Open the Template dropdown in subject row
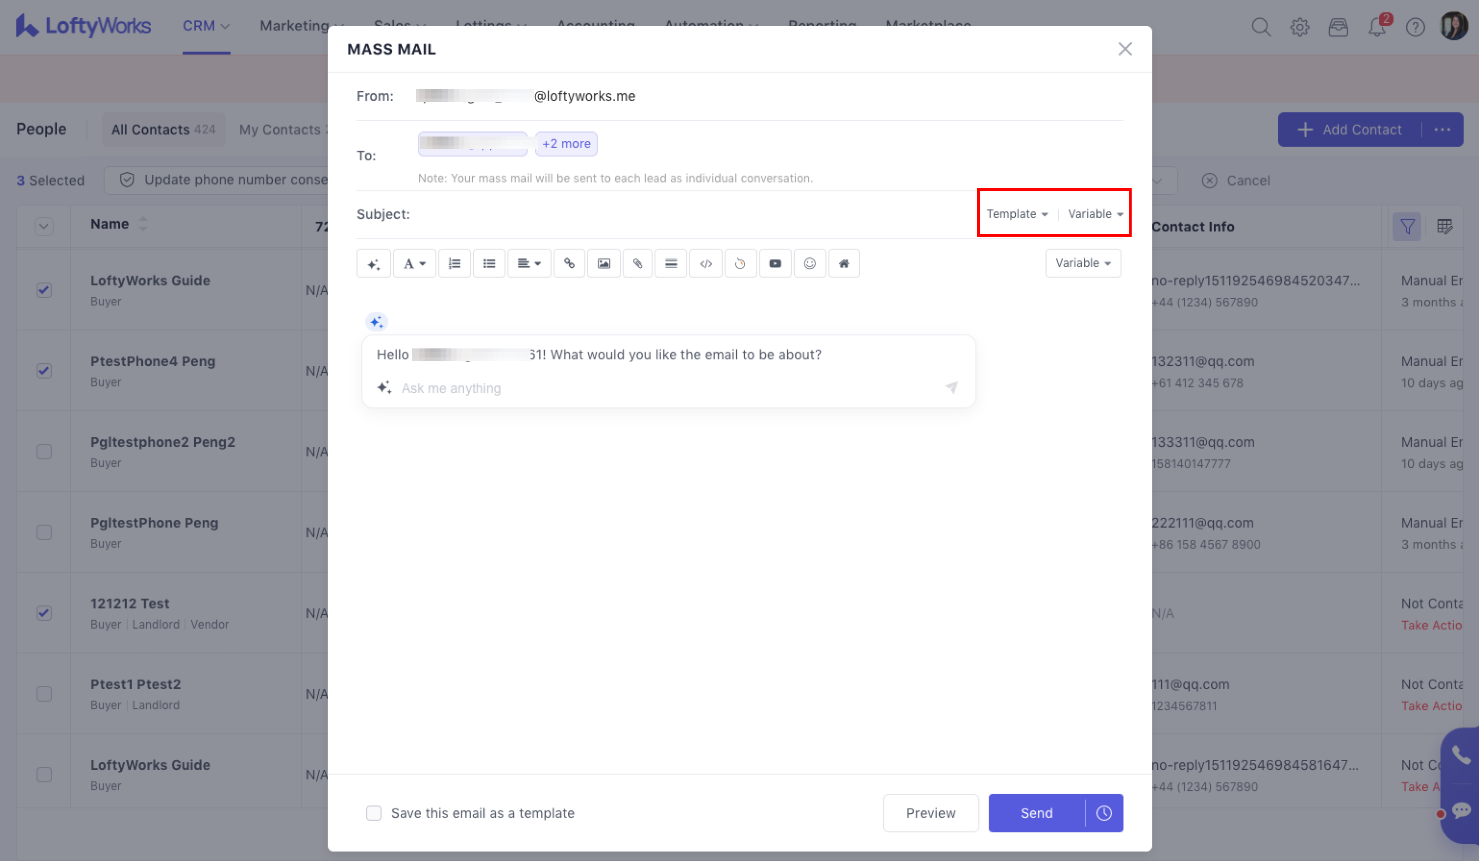 pyautogui.click(x=1017, y=214)
